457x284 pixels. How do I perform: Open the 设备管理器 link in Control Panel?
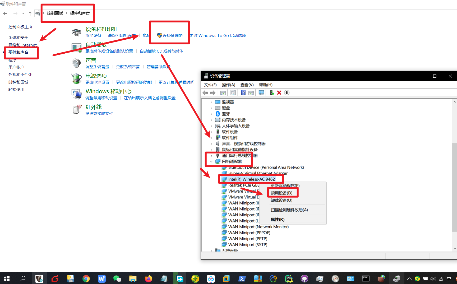tap(173, 35)
